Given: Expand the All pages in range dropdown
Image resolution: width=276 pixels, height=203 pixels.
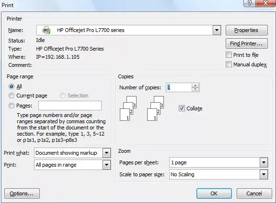Looking at the screenshot, I should (x=106, y=165).
